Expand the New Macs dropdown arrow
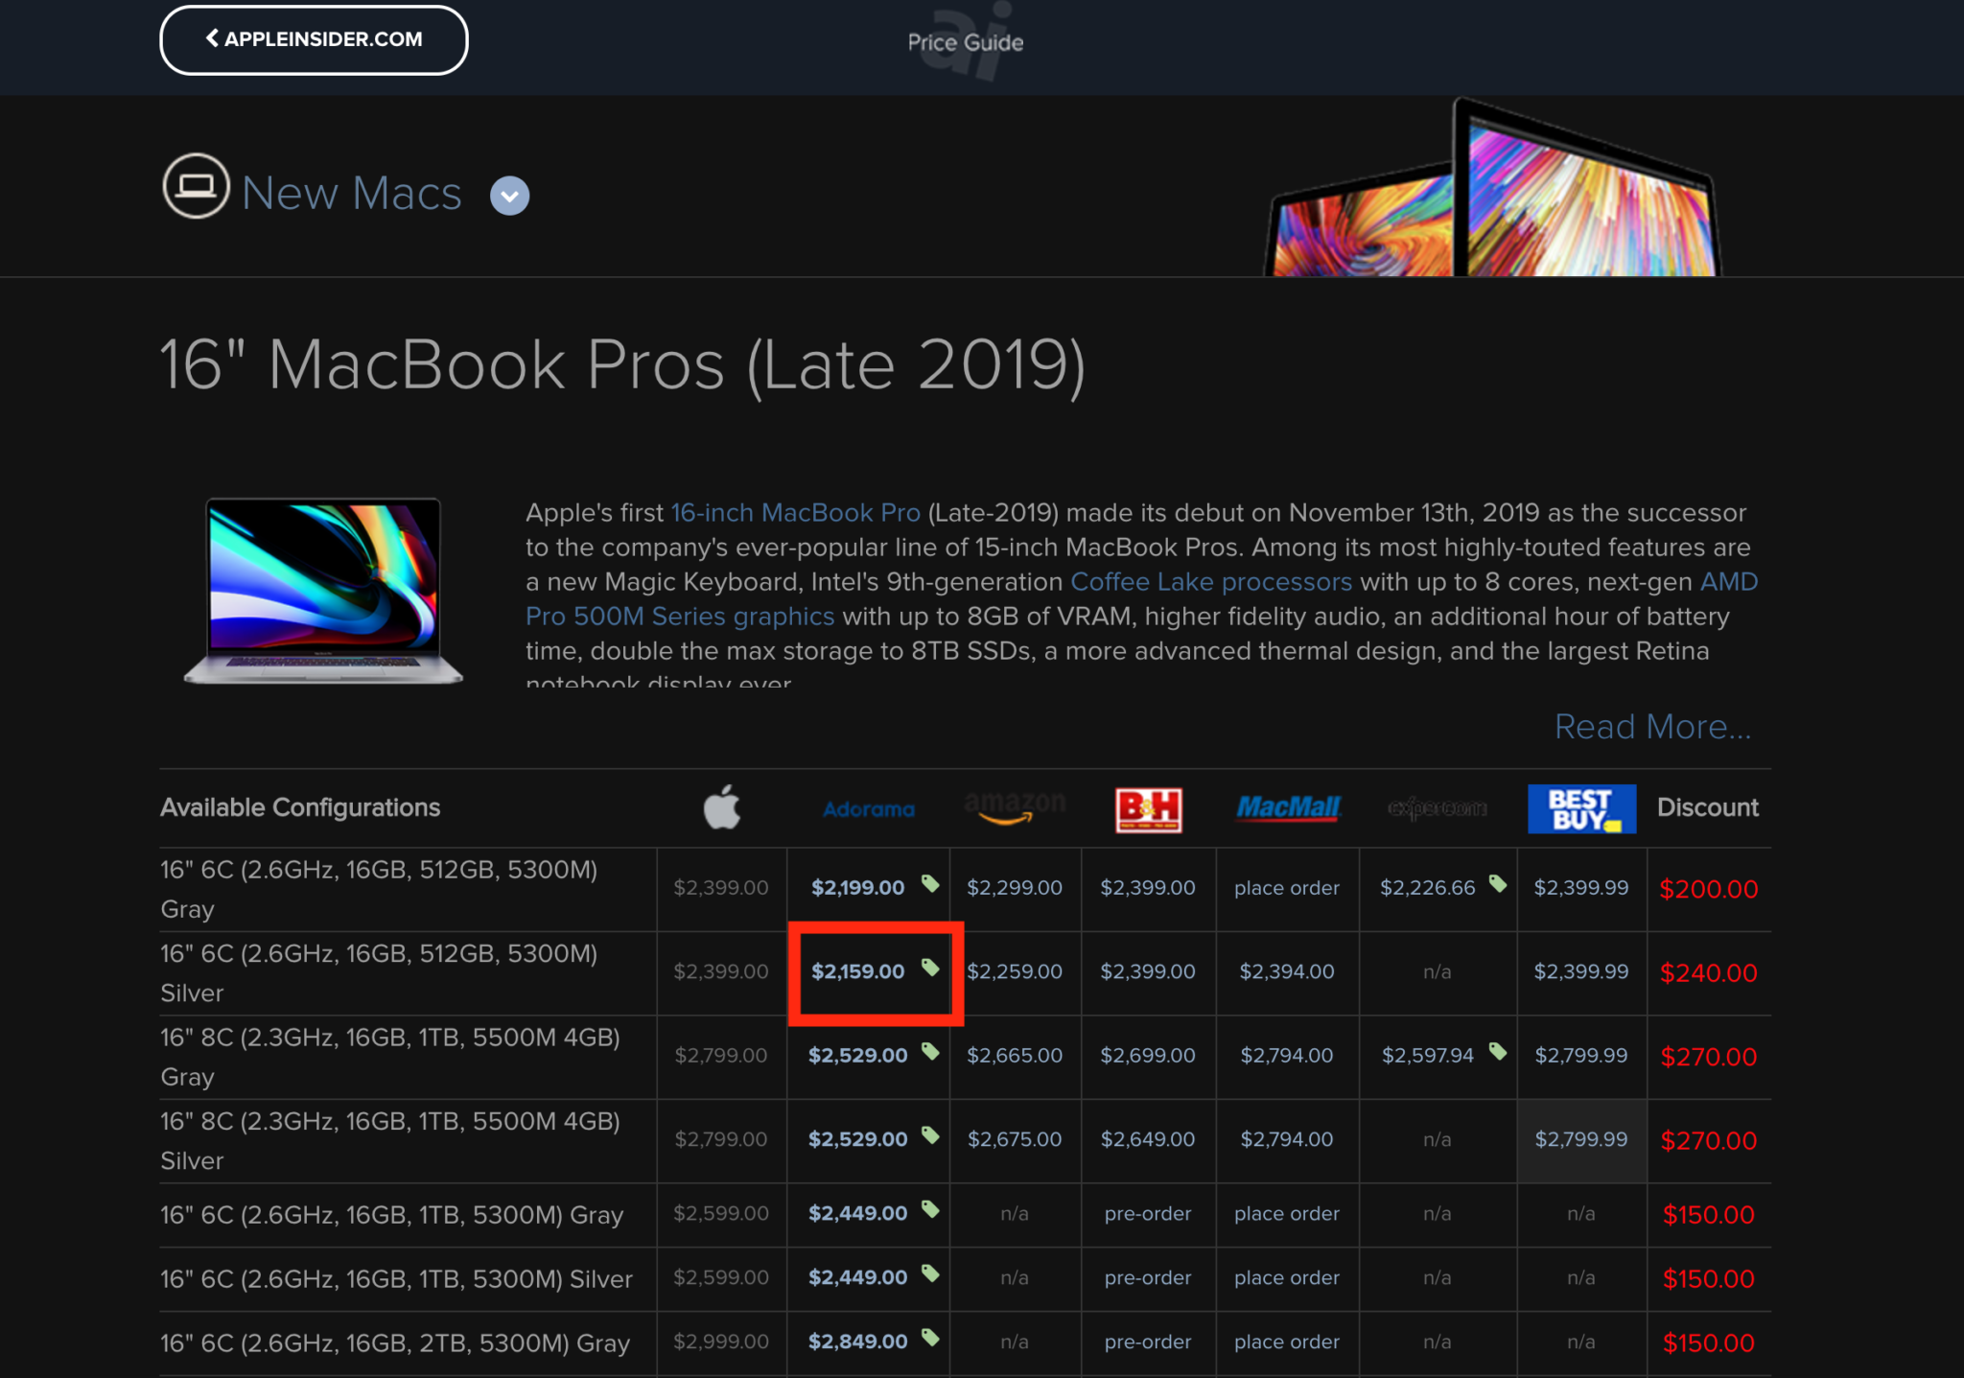The image size is (1964, 1378). 510,196
